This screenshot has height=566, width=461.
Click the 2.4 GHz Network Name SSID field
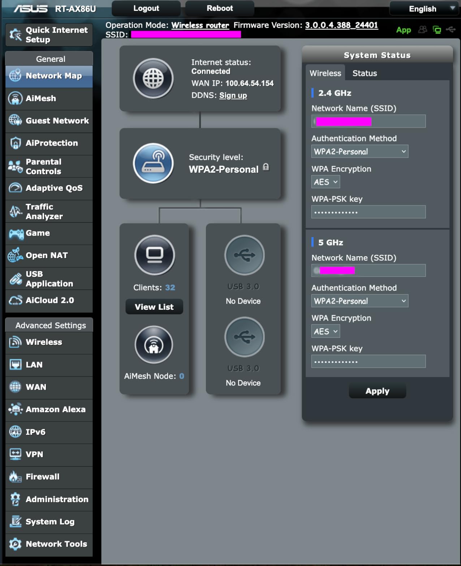click(x=369, y=121)
